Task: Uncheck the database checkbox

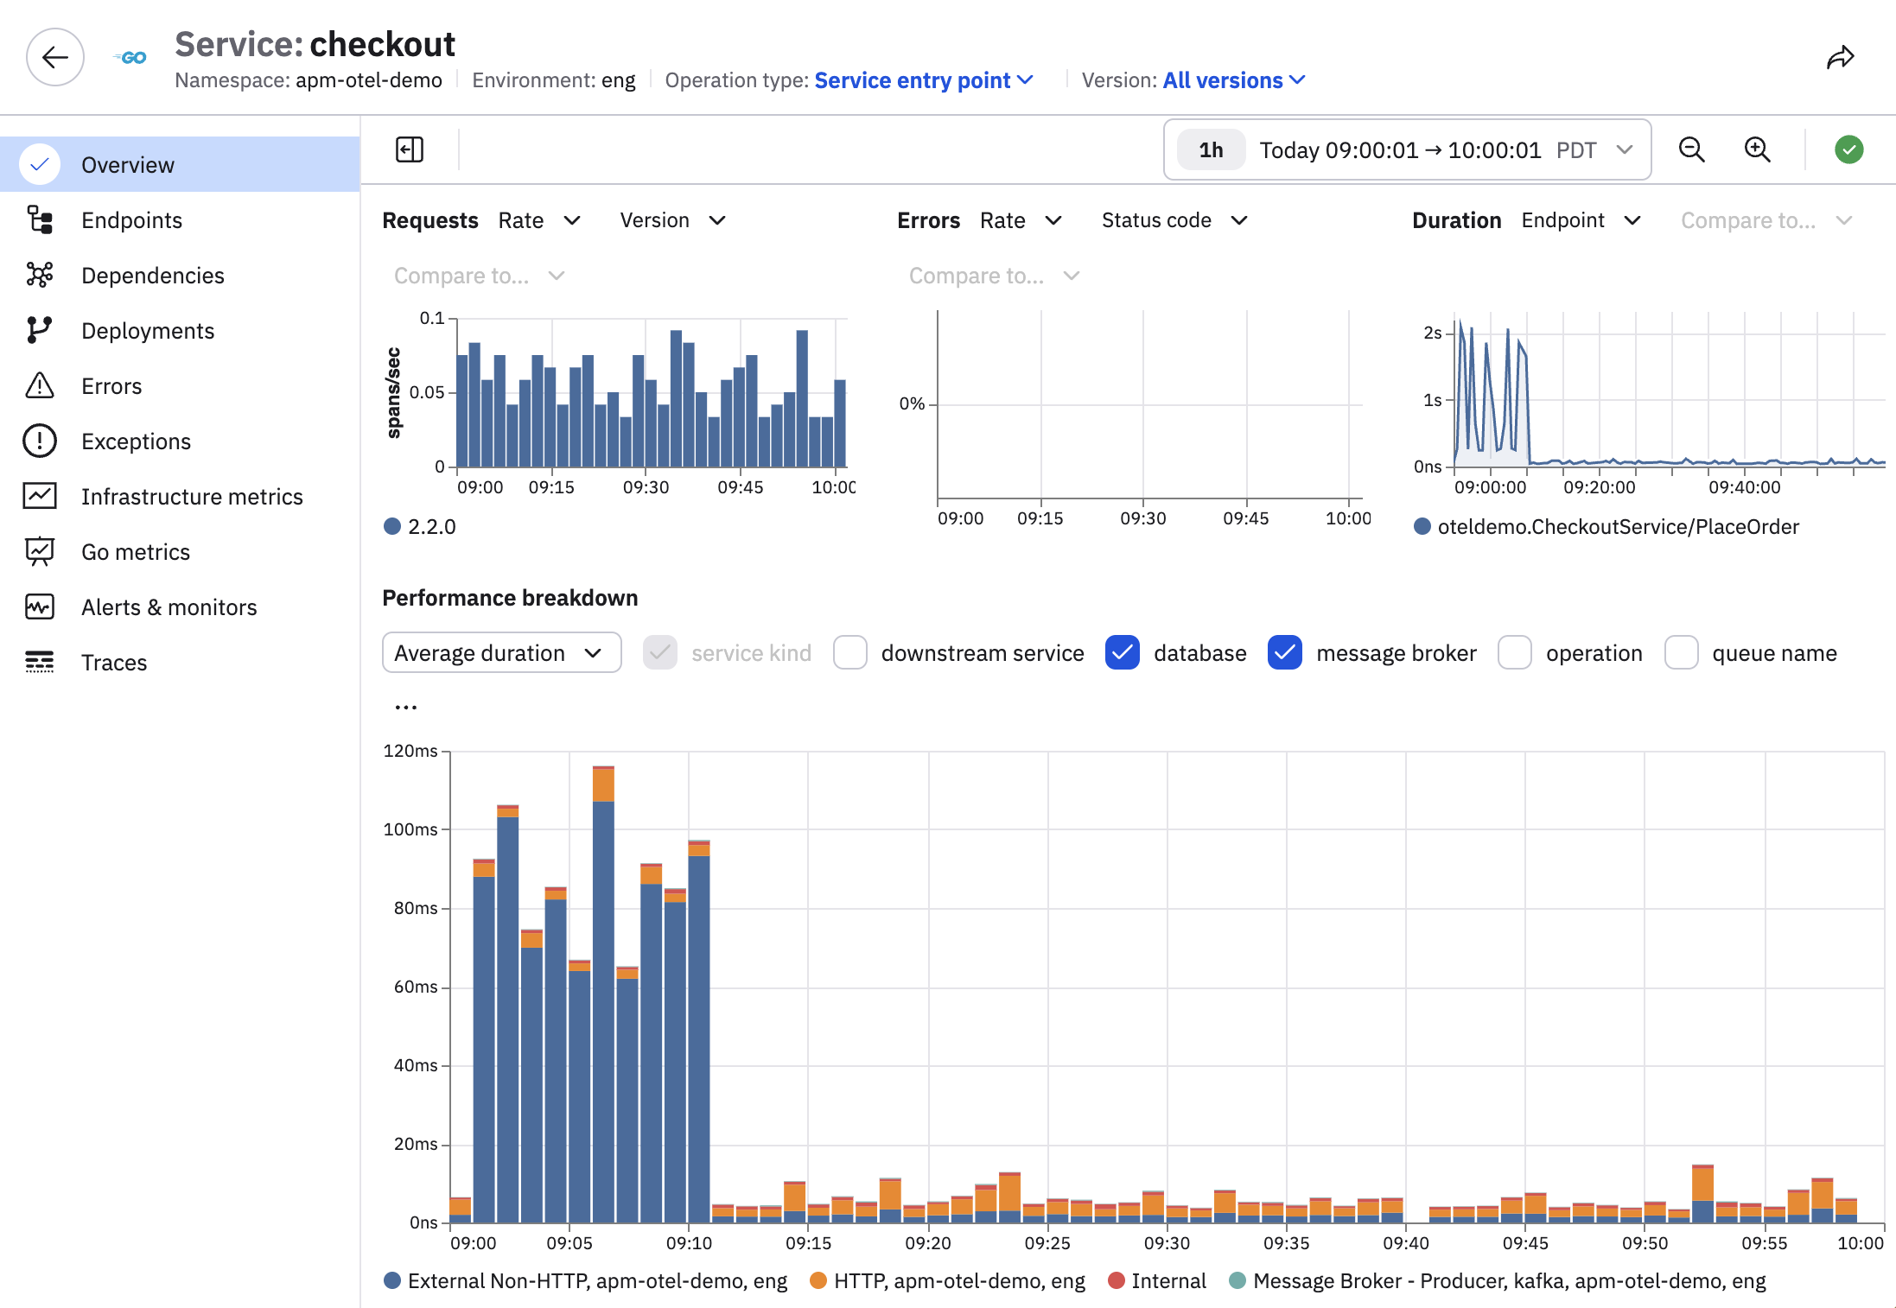Action: point(1123,652)
